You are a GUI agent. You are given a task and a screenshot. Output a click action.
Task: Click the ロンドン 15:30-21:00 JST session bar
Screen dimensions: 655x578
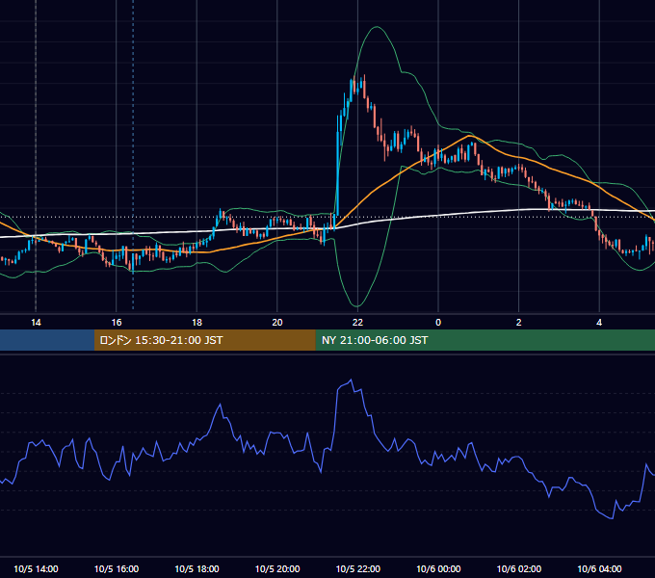point(204,340)
